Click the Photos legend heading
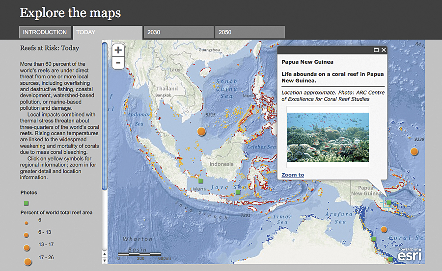This screenshot has width=442, height=271. tap(28, 193)
